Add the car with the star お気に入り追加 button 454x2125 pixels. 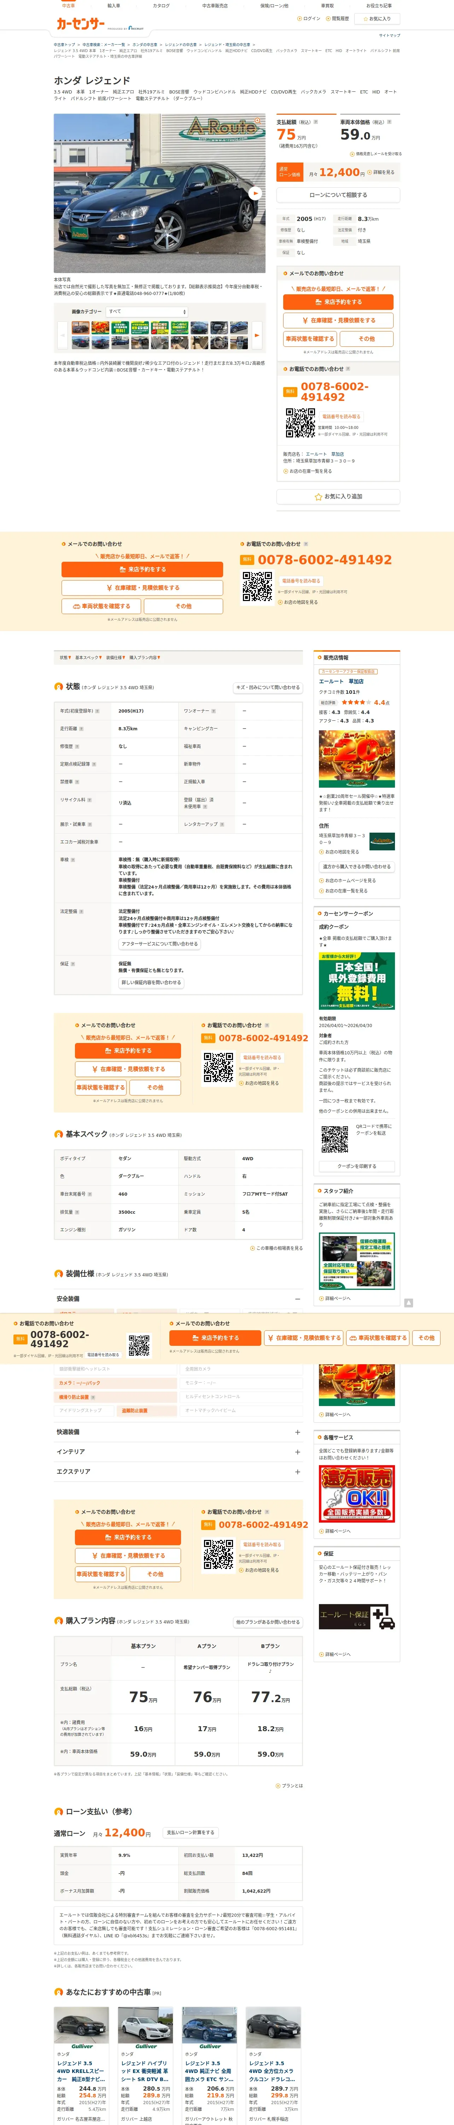click(x=338, y=497)
